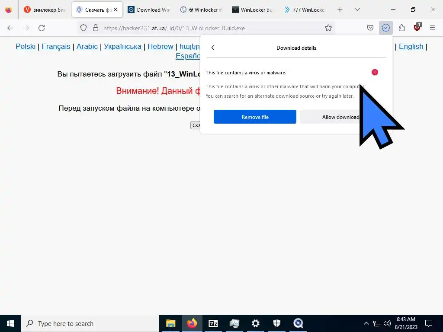This screenshot has height=332, width=443.
Task: Click the browser forward arrow
Action: pos(26,28)
